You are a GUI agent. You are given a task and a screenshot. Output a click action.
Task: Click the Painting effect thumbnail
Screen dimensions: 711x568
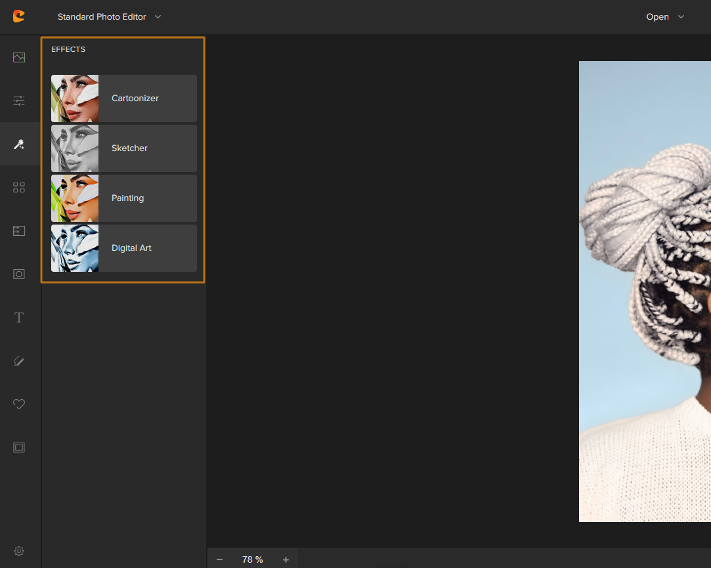(x=75, y=198)
